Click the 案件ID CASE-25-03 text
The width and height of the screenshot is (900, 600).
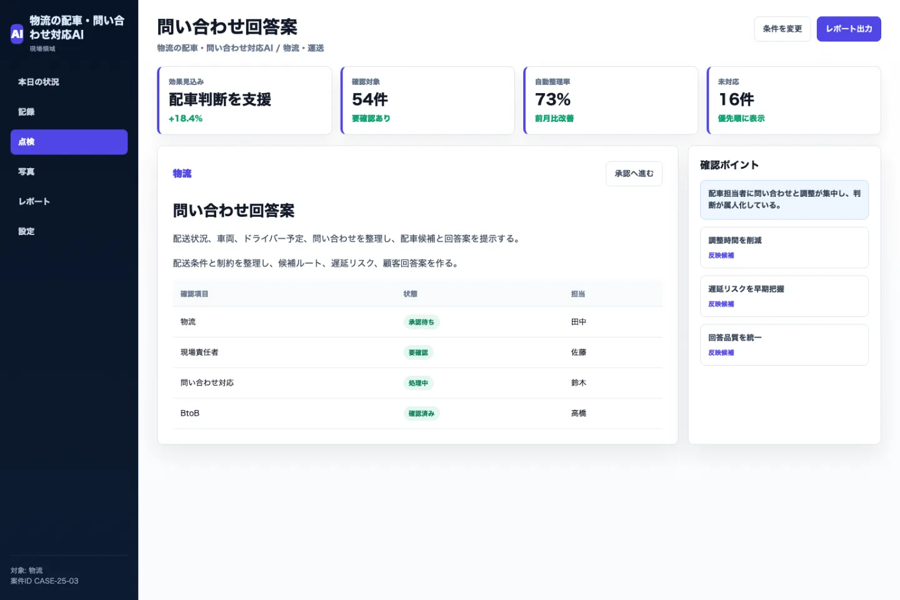pos(44,581)
